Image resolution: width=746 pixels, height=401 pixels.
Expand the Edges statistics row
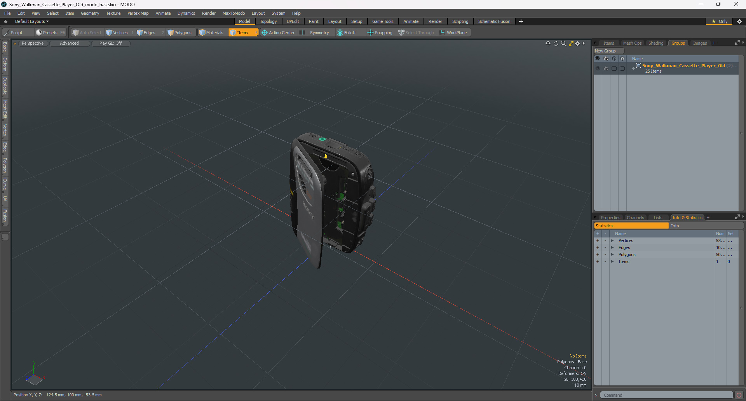(x=613, y=248)
